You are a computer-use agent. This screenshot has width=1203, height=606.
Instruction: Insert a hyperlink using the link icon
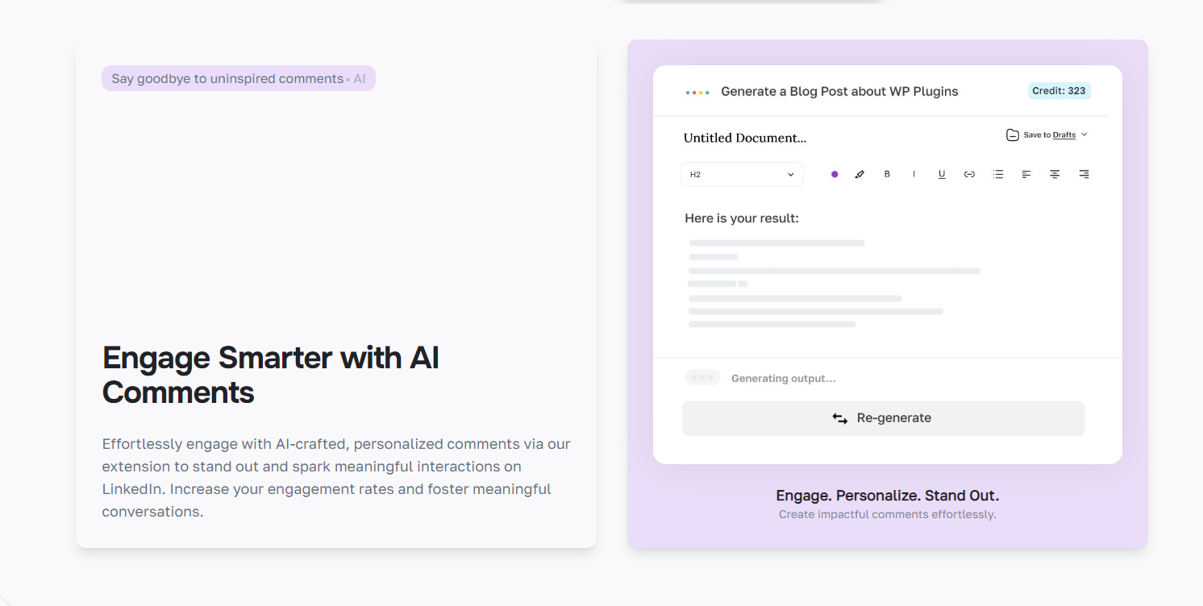[969, 173]
